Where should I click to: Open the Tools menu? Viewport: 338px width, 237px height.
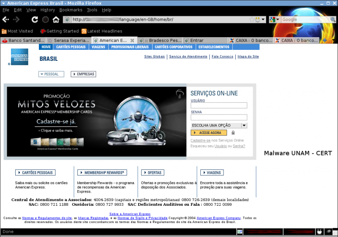[92, 10]
